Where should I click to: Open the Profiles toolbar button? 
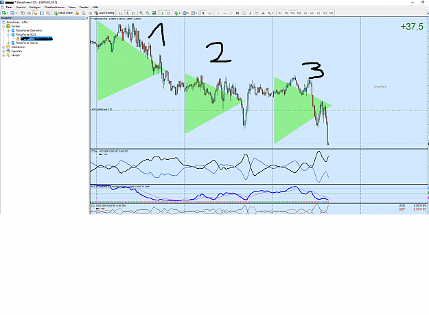(14, 13)
